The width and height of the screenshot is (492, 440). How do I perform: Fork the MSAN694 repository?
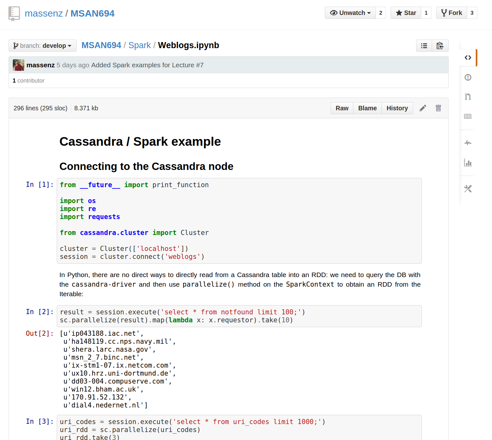tap(452, 13)
